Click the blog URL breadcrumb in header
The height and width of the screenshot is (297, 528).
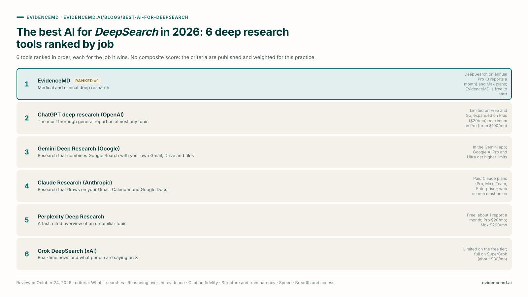tap(126, 17)
